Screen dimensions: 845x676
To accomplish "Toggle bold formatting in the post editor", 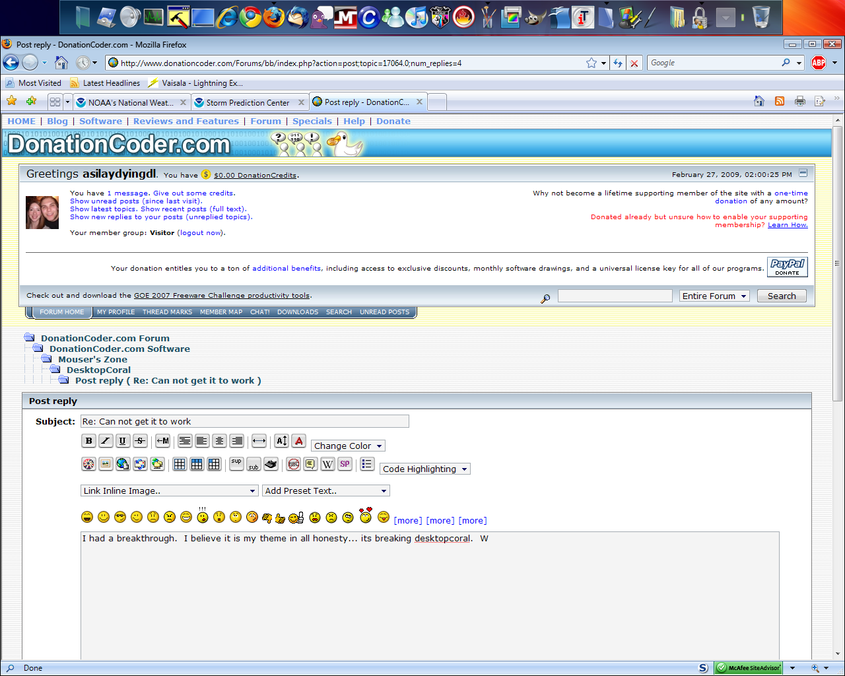I will [x=89, y=441].
